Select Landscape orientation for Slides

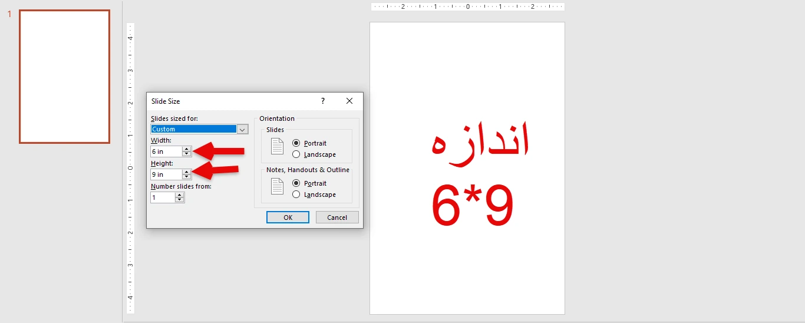click(296, 154)
